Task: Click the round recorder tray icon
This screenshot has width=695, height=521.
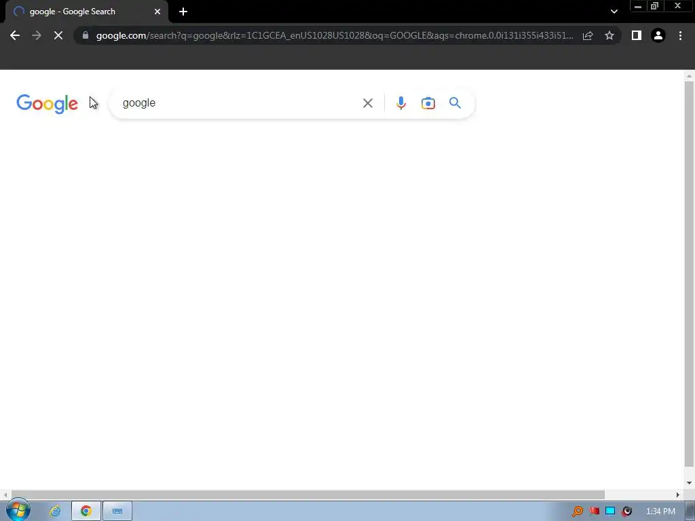Action: pos(626,511)
